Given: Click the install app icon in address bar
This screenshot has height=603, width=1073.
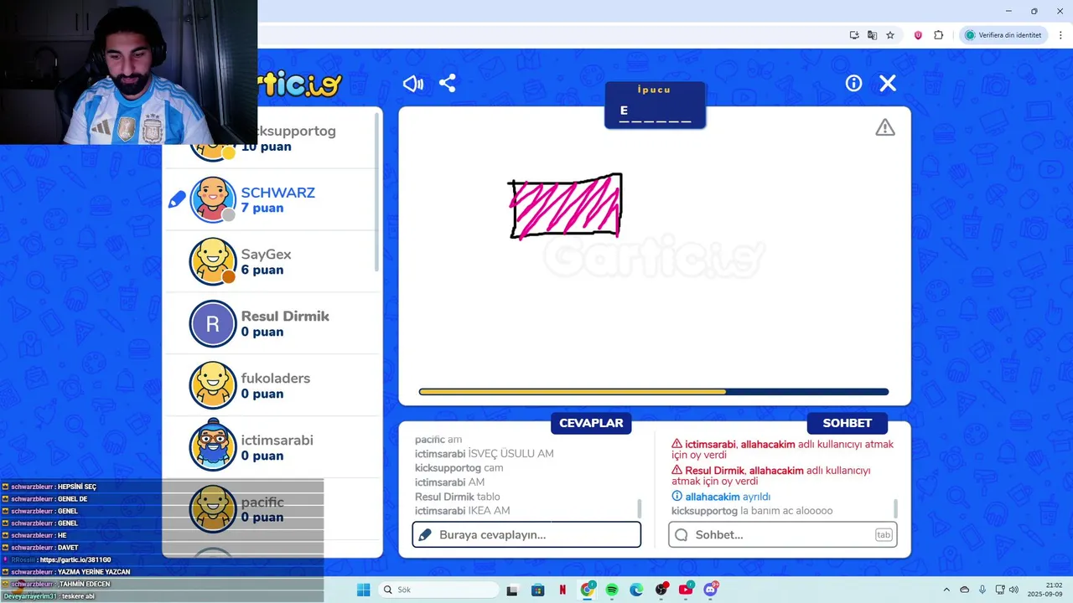Looking at the screenshot, I should pyautogui.click(x=854, y=35).
